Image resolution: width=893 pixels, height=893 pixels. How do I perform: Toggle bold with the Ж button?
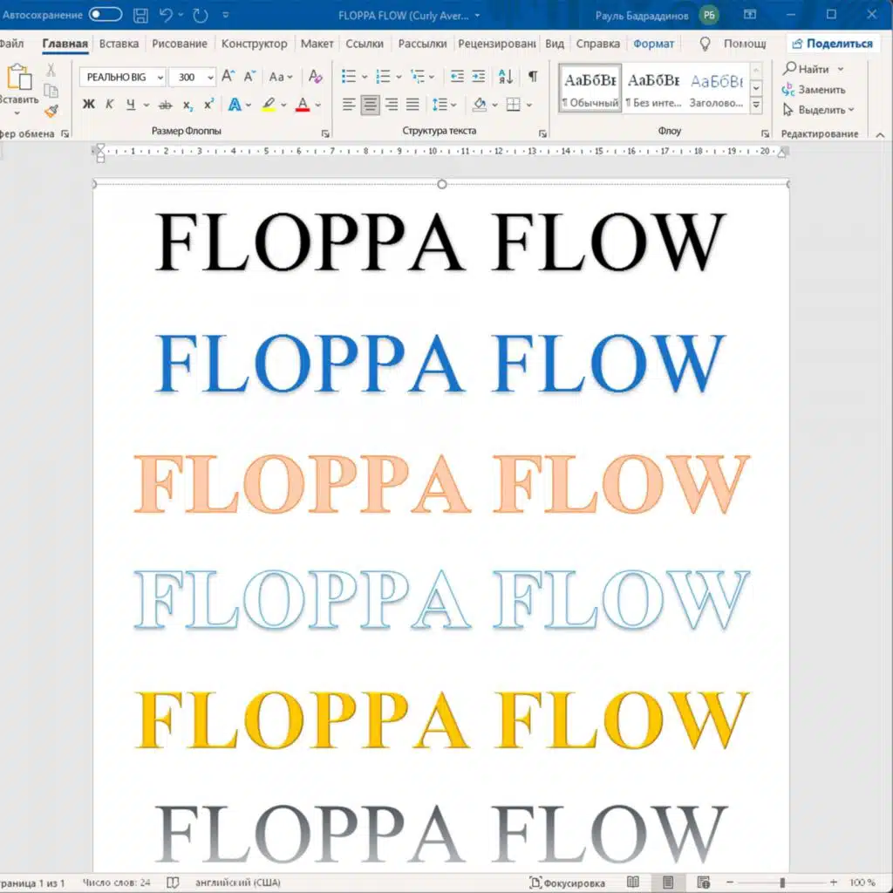(89, 105)
